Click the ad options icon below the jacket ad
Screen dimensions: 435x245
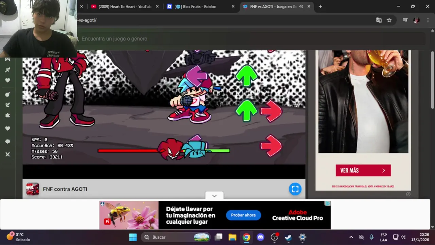(408, 194)
